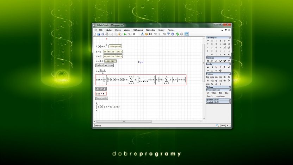293x165 pixels.
Task: Insert infinity symbol from Arytmetyka
Action: tap(208, 41)
